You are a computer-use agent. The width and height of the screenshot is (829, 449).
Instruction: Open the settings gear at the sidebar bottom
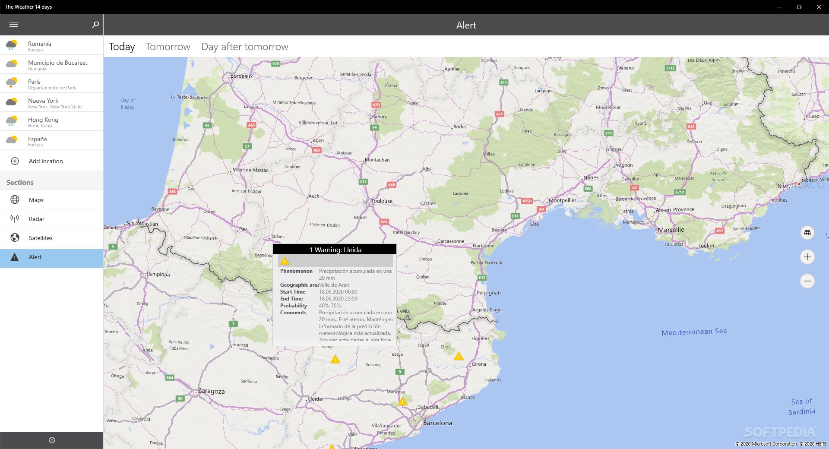coord(52,440)
